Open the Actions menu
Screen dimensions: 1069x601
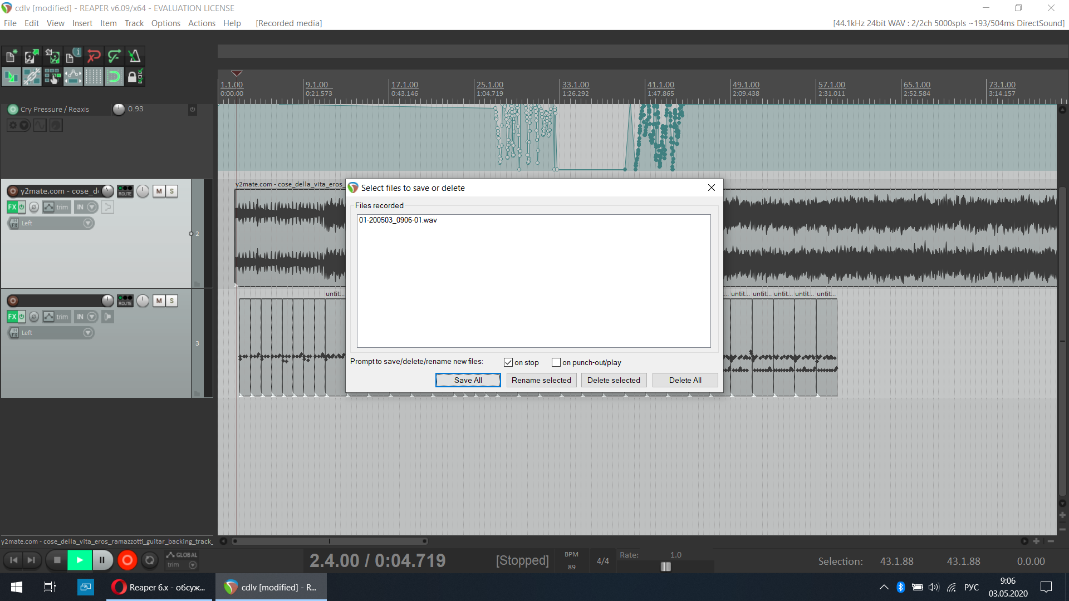(x=202, y=23)
